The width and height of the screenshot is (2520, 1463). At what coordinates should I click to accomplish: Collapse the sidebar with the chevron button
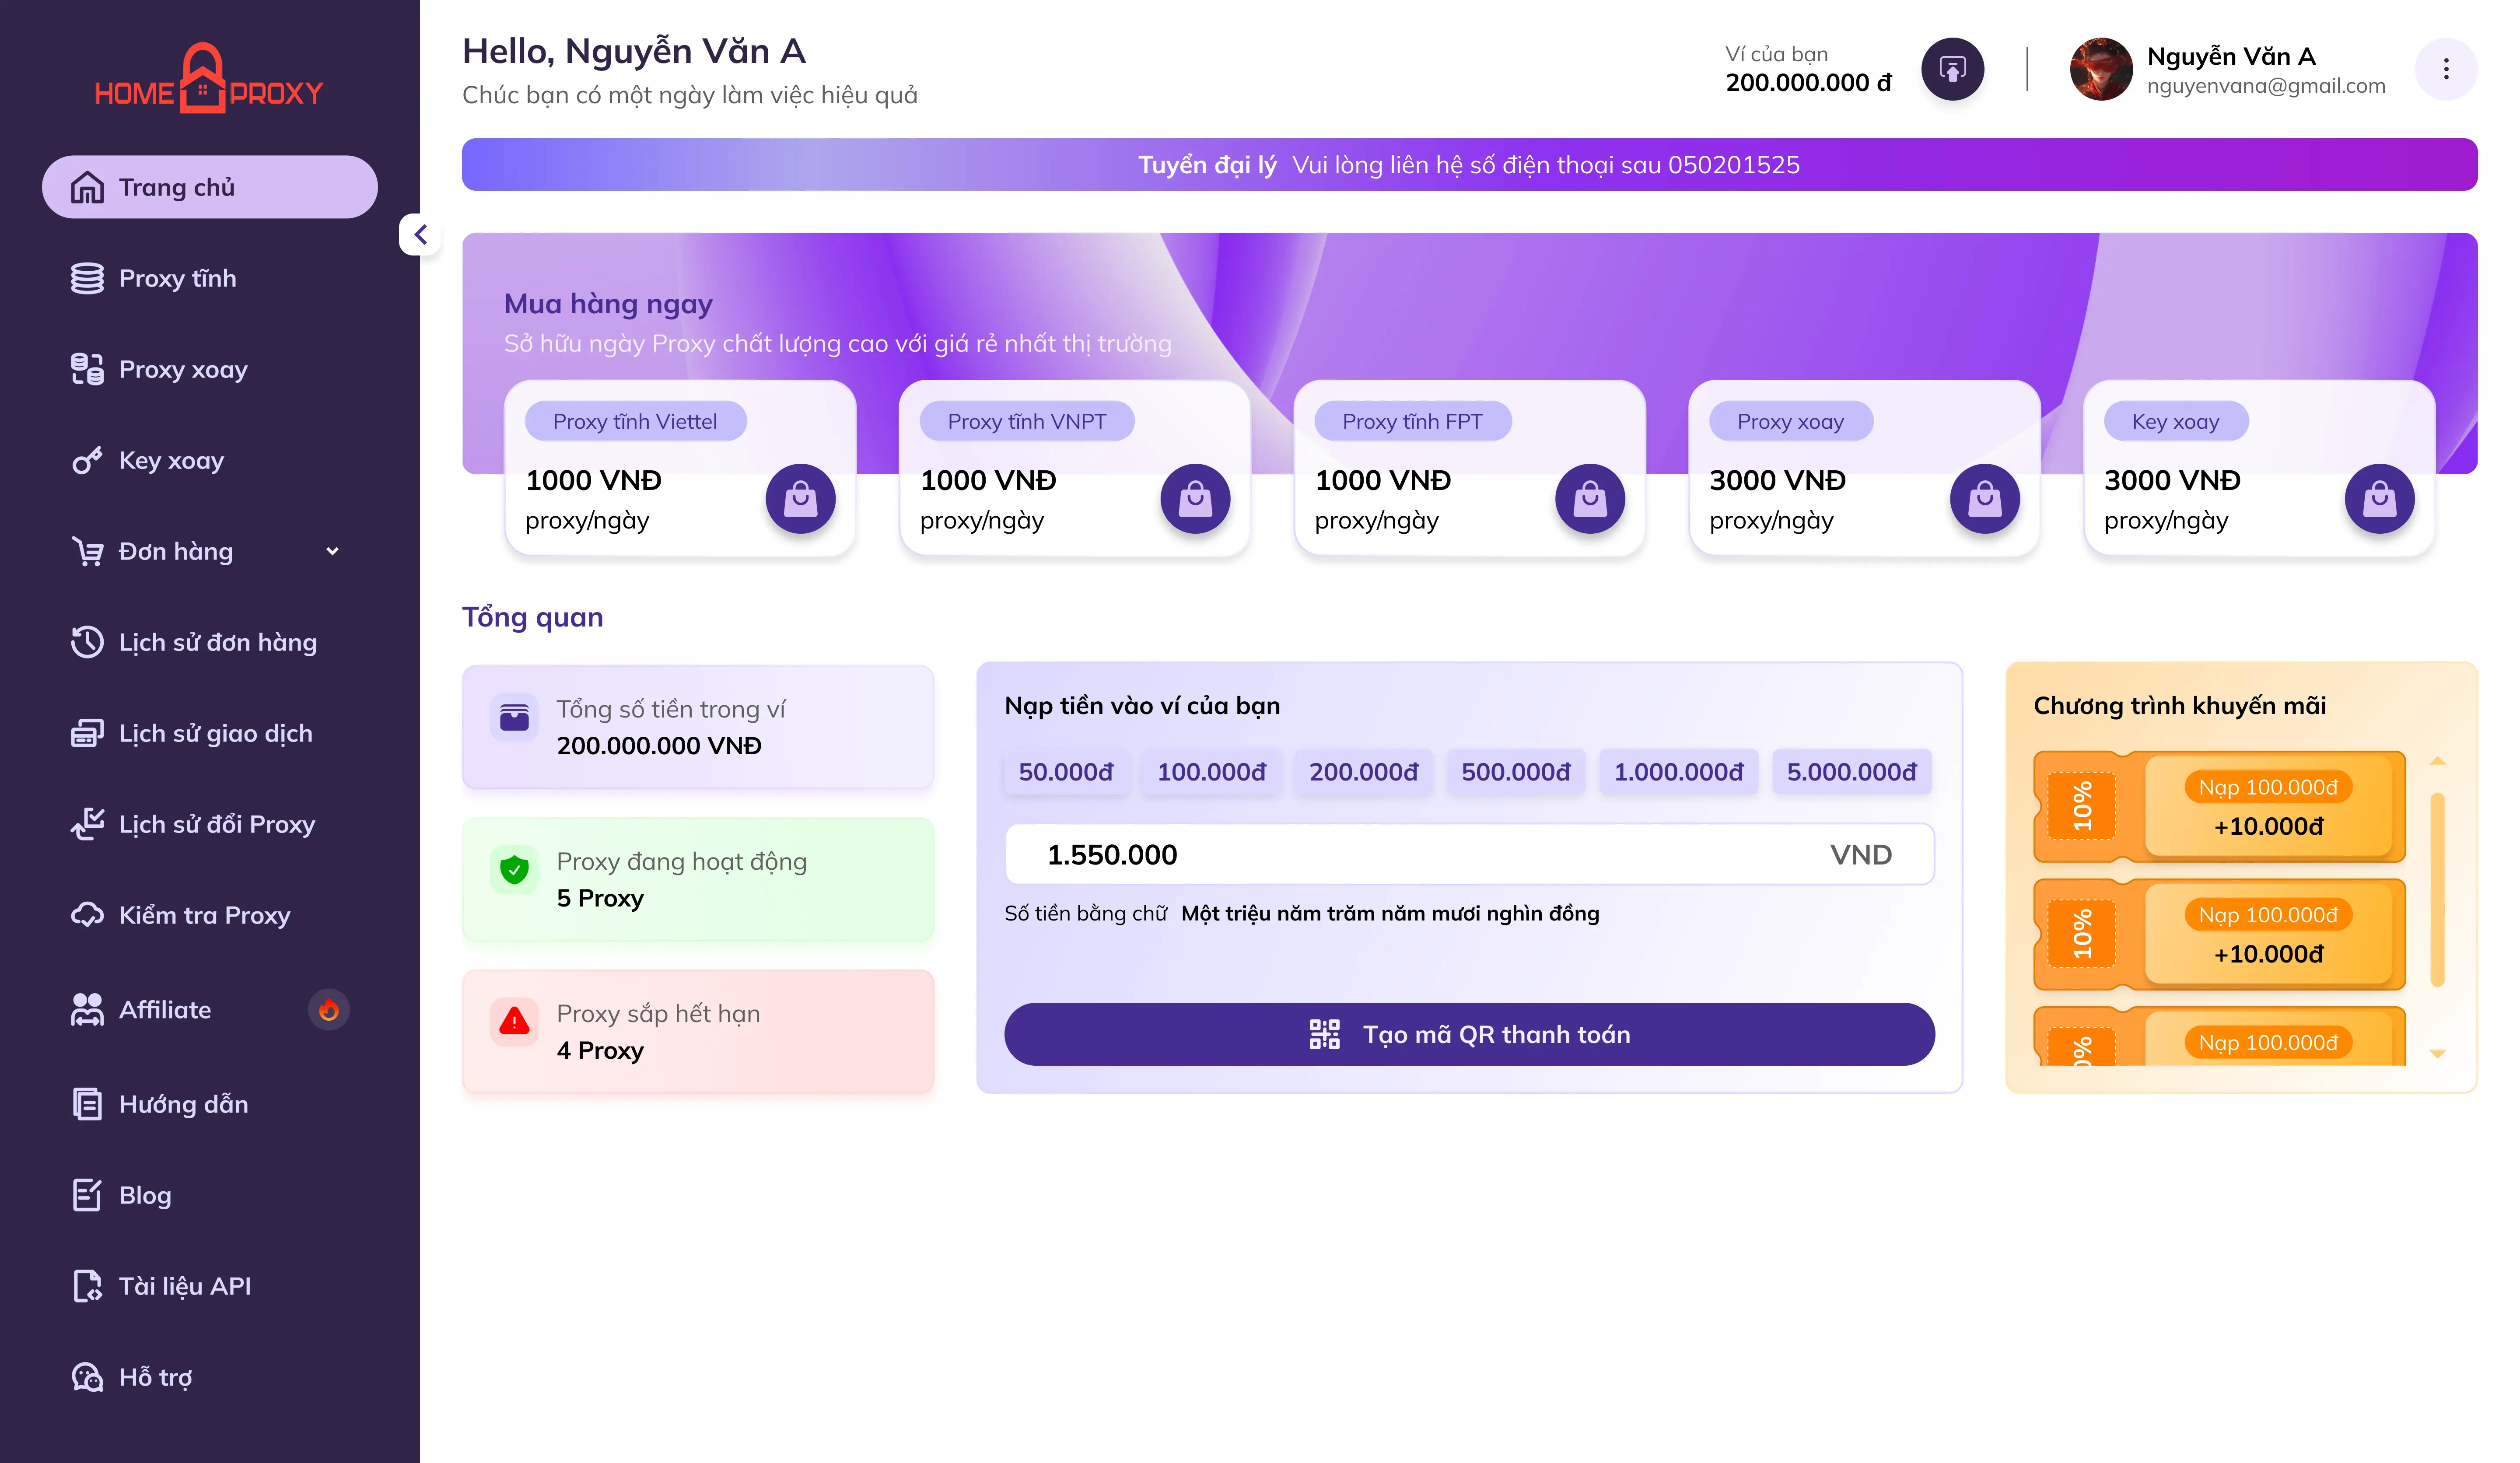click(x=420, y=235)
